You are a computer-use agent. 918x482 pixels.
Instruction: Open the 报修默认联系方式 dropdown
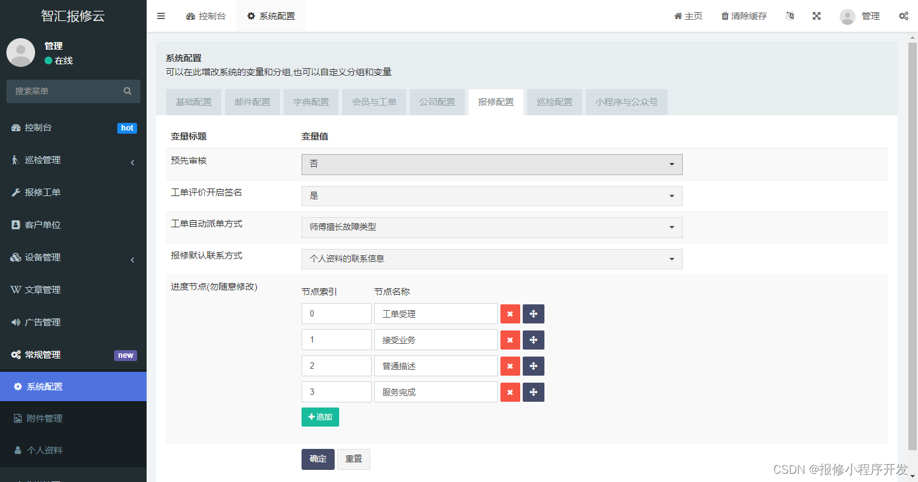tap(492, 259)
